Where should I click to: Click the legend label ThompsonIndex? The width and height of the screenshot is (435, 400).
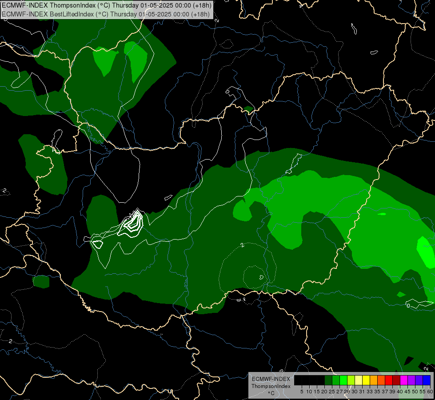point(271,386)
